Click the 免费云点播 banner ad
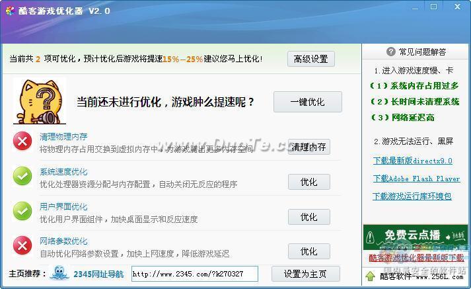Image resolution: width=471 pixels, height=289 pixels. tap(415, 235)
